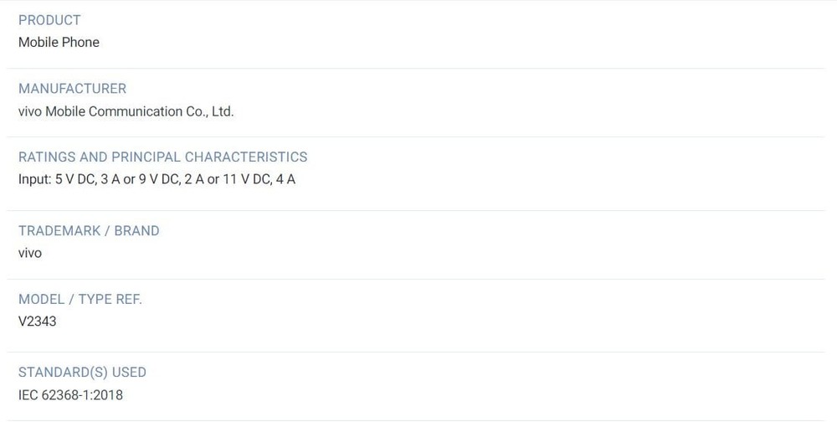This screenshot has height=422, width=837.
Task: Click the word USED in standards heading
Action: click(x=129, y=373)
